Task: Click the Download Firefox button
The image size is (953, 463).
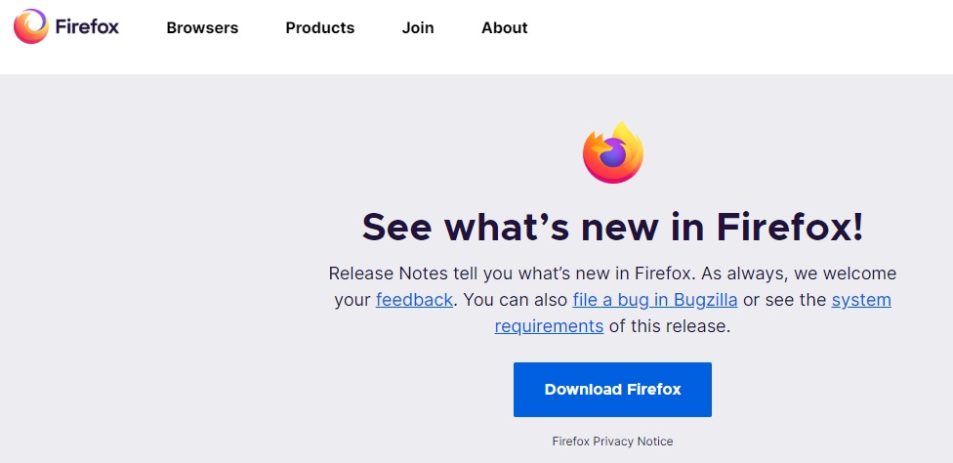Action: (612, 390)
